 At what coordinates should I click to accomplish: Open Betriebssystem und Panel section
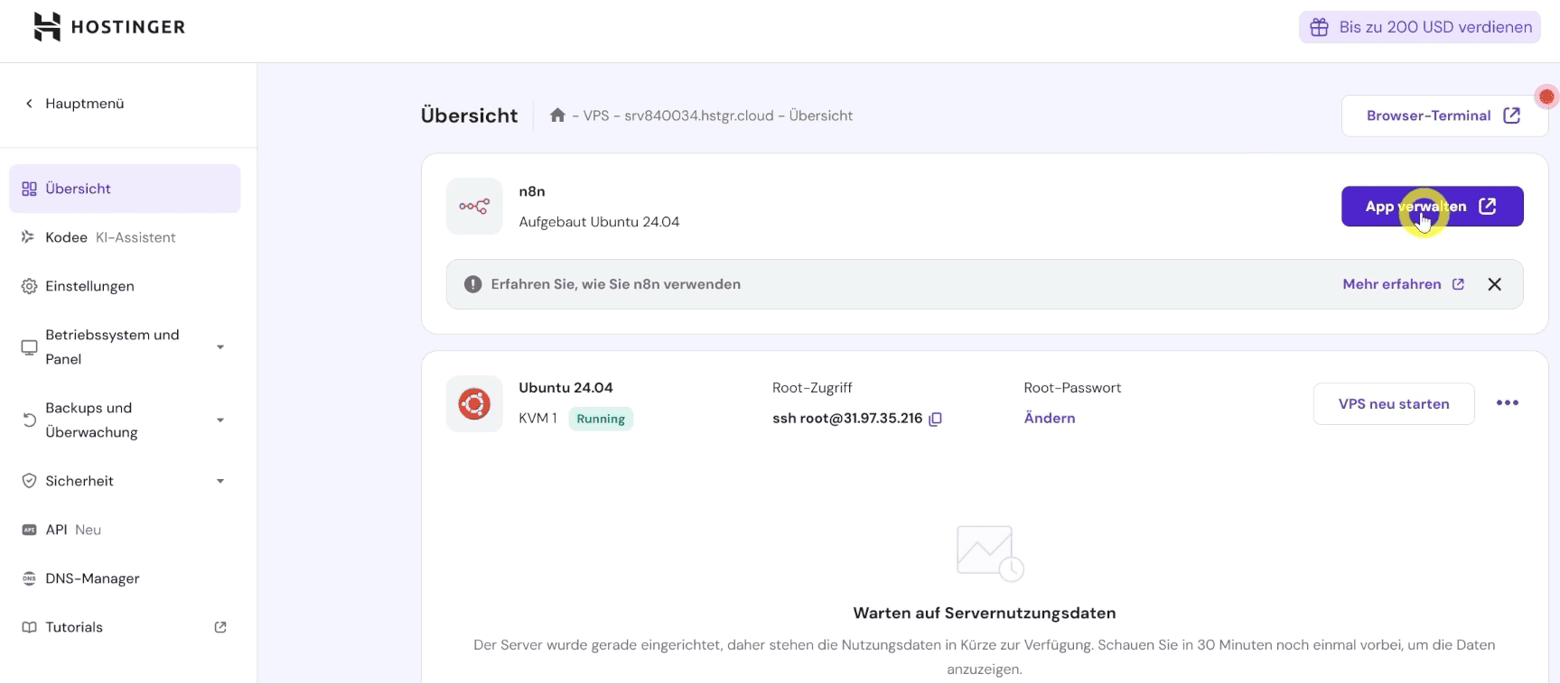(x=125, y=346)
